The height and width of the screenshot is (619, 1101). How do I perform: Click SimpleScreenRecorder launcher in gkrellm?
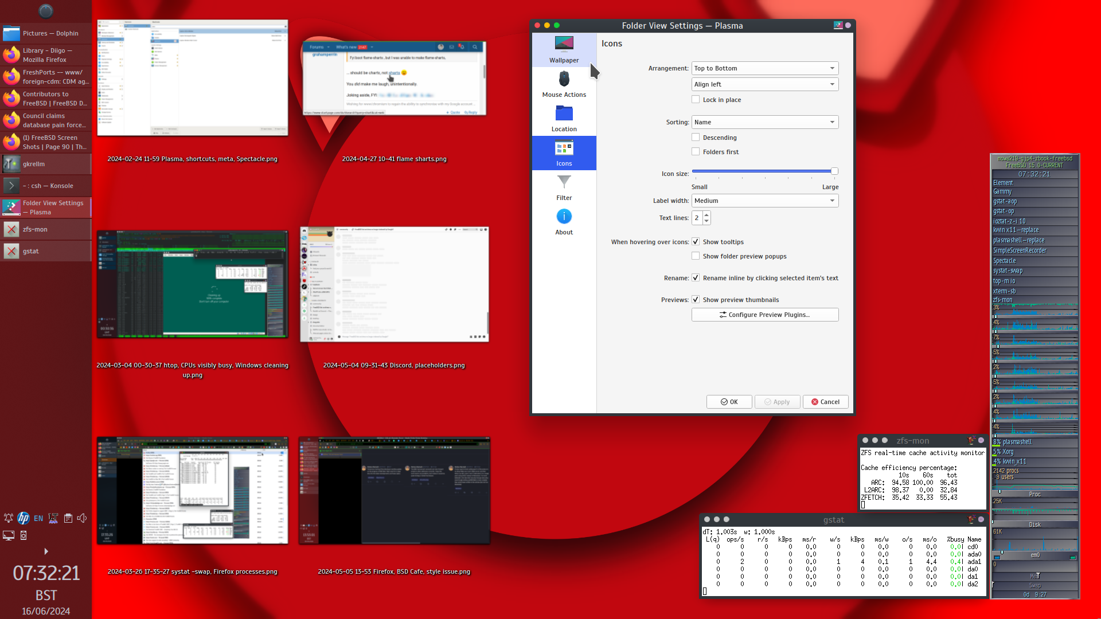1035,250
